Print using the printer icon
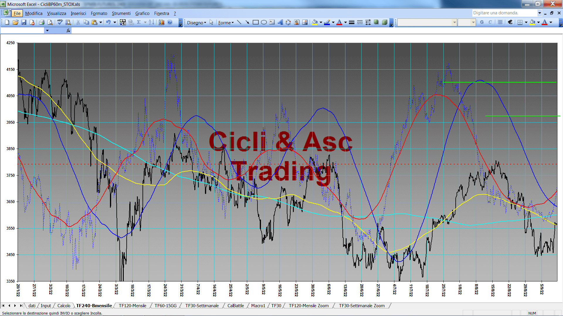Screen dimensions: 563x316 tap(42, 22)
